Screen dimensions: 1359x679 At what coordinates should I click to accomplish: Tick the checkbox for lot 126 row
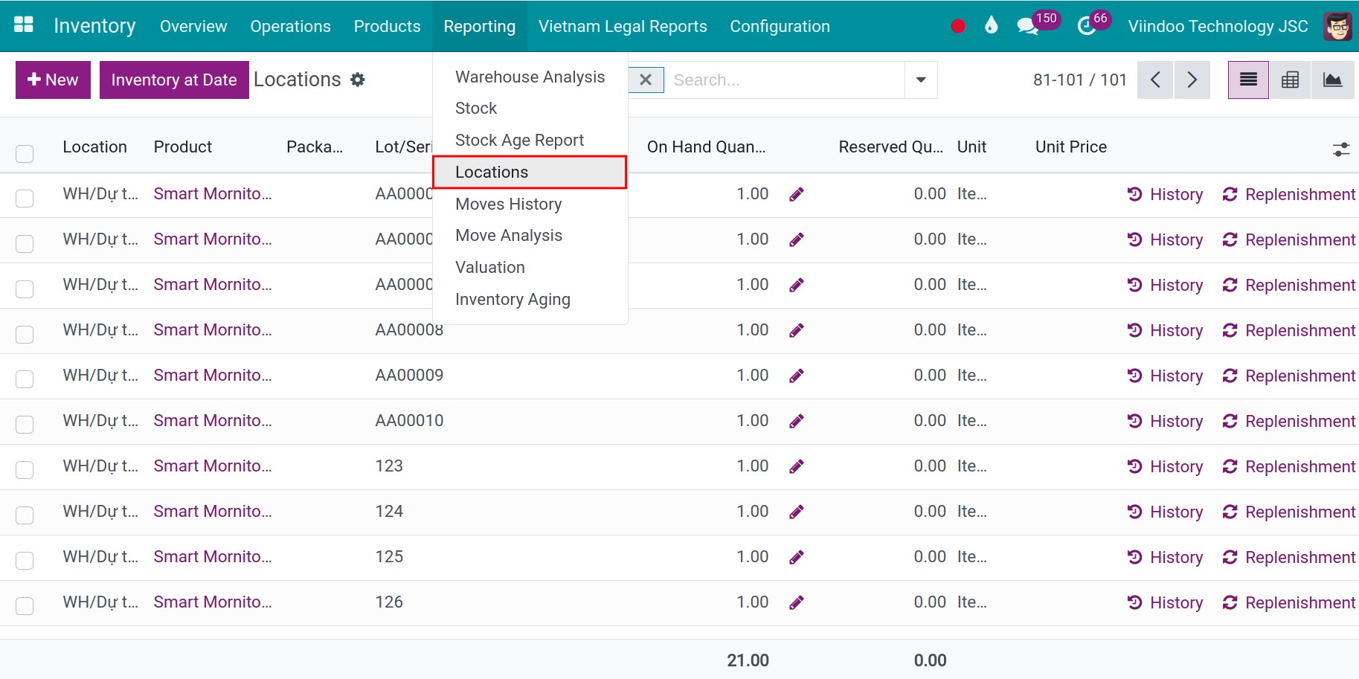[25, 606]
